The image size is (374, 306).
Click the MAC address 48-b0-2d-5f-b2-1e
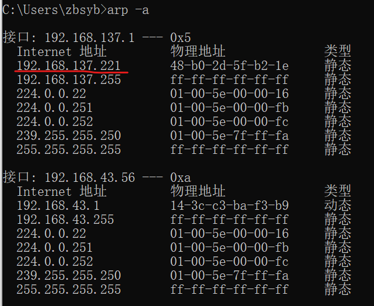pyautogui.click(x=229, y=65)
